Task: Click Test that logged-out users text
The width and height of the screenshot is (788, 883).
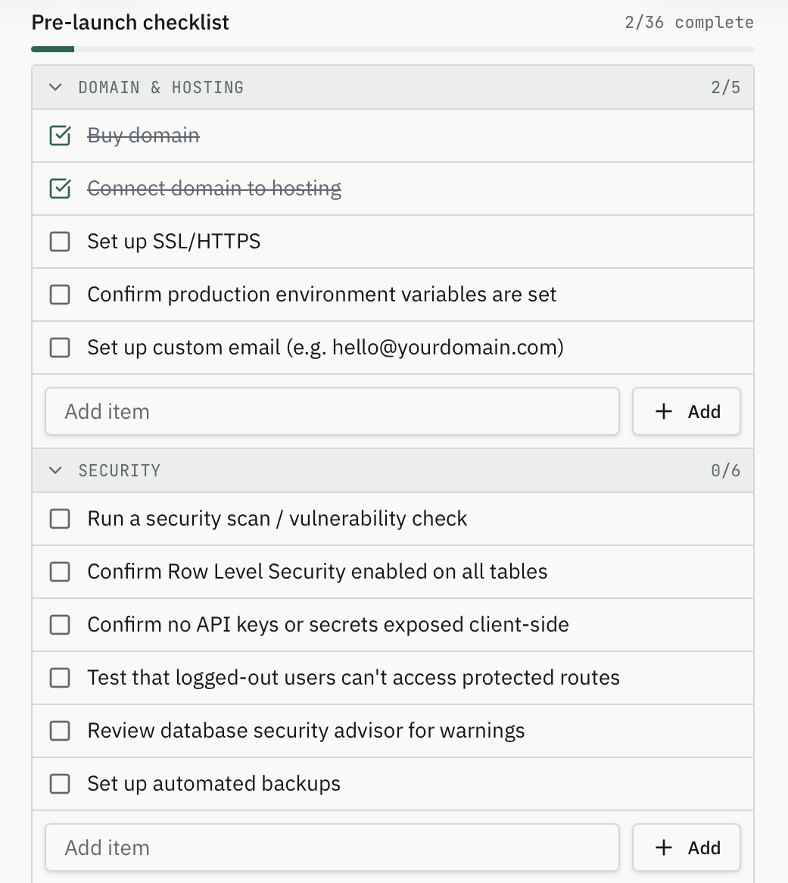Action: [x=354, y=678]
